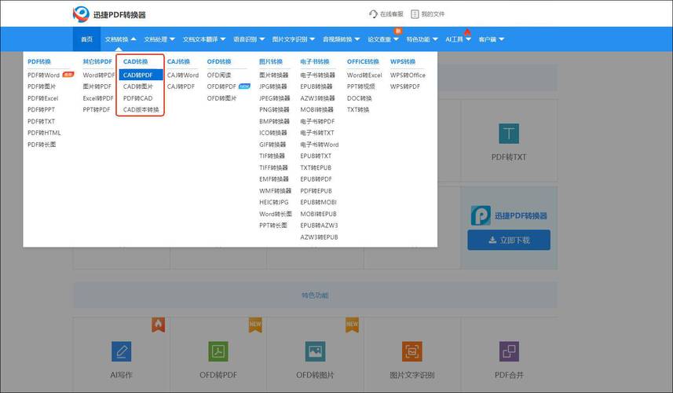The height and width of the screenshot is (393, 673).
Task: Click the OFD转图片 picture icon
Action: click(x=315, y=351)
